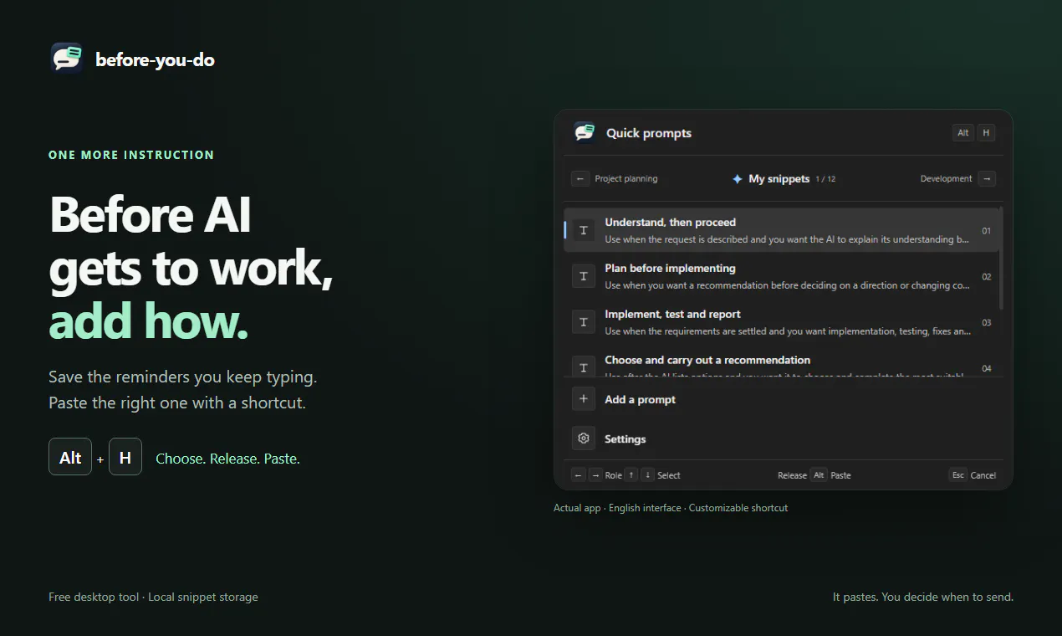Choose the Implement, test and report prompt
Image resolution: width=1062 pixels, height=636 pixels.
[x=781, y=322]
